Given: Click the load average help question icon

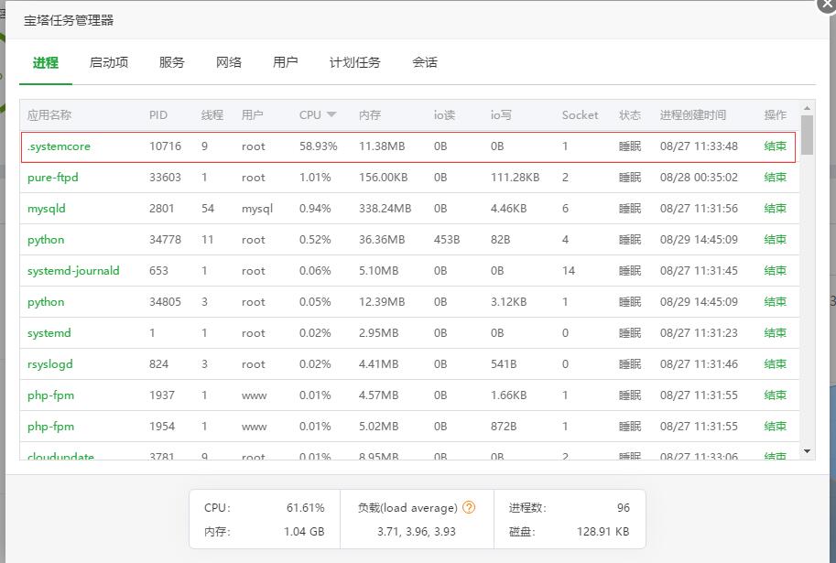Looking at the screenshot, I should click(x=469, y=507).
